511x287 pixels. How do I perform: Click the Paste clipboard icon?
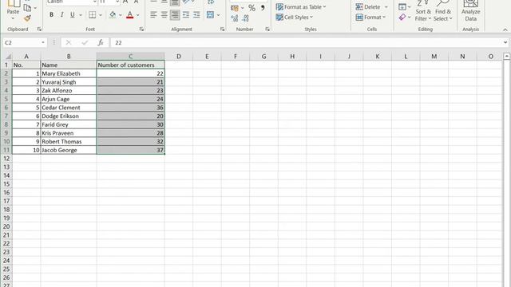13,3
